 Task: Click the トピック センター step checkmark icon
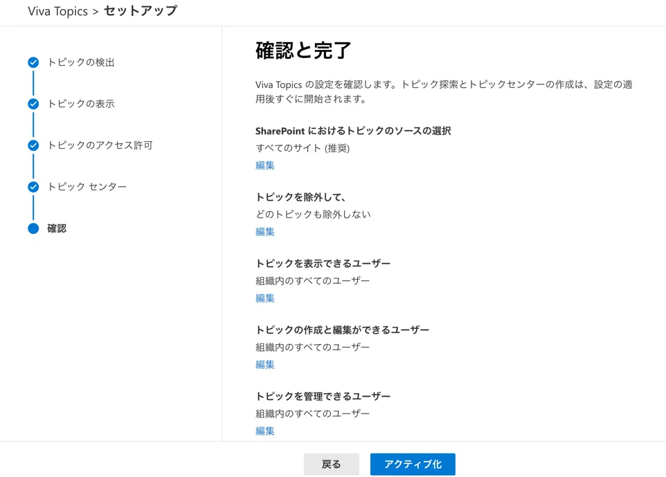[33, 187]
